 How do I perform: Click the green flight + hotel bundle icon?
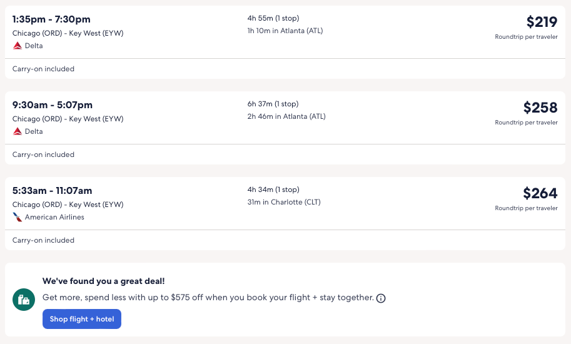[x=24, y=300]
